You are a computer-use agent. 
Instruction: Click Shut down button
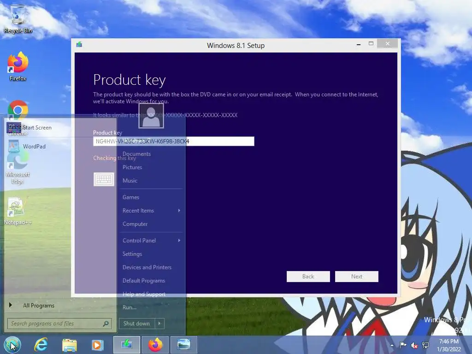136,324
